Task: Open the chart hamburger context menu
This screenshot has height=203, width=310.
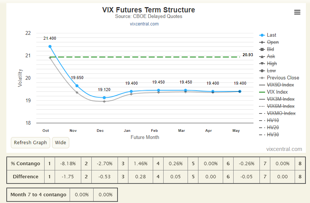Action: tap(297, 12)
